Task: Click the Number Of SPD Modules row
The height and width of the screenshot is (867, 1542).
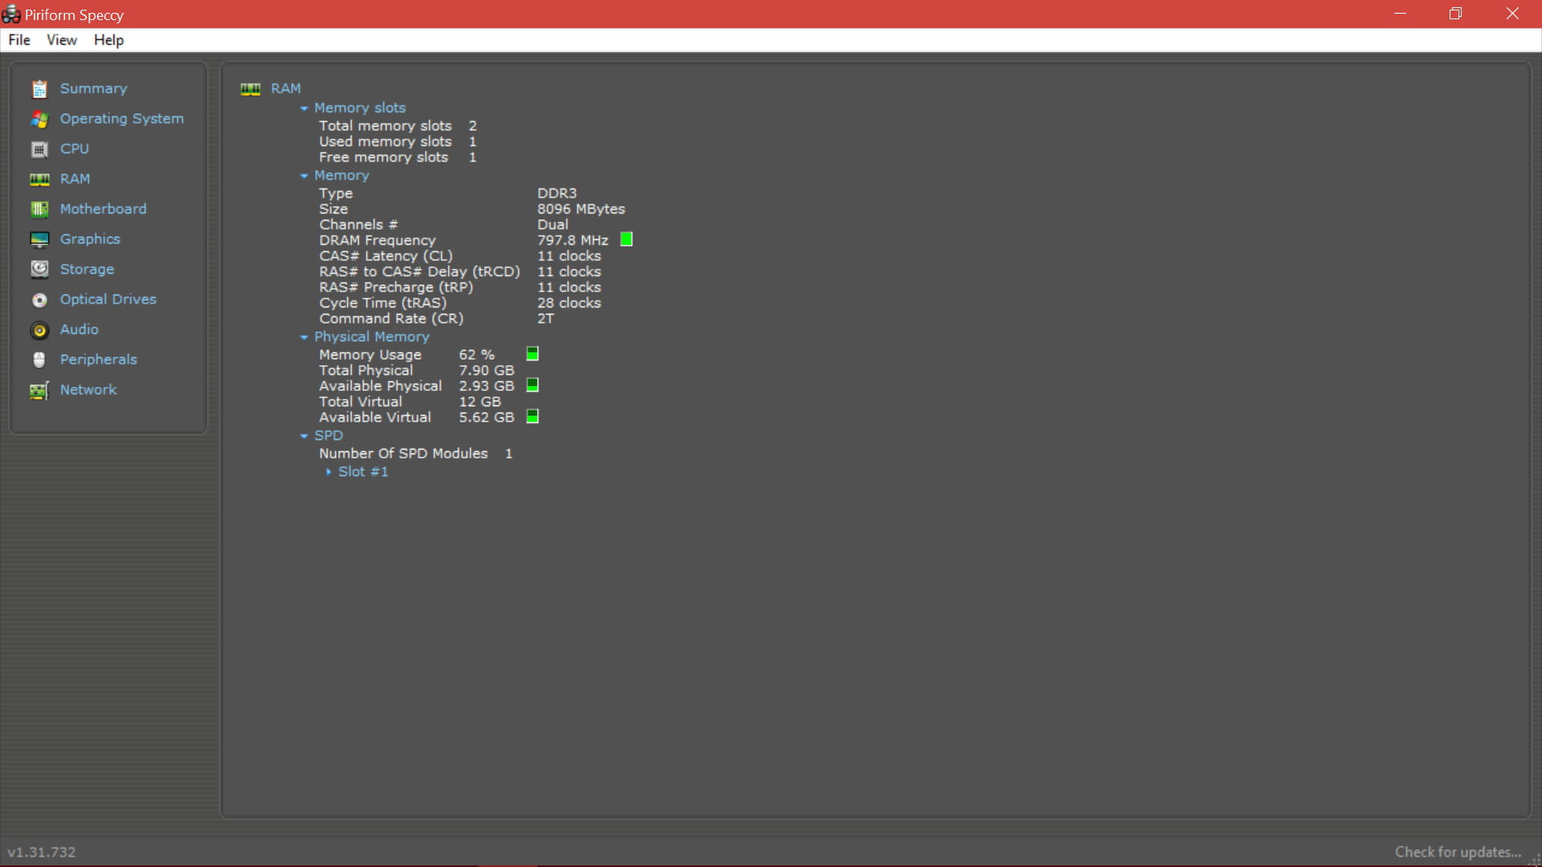Action: pyautogui.click(x=416, y=454)
